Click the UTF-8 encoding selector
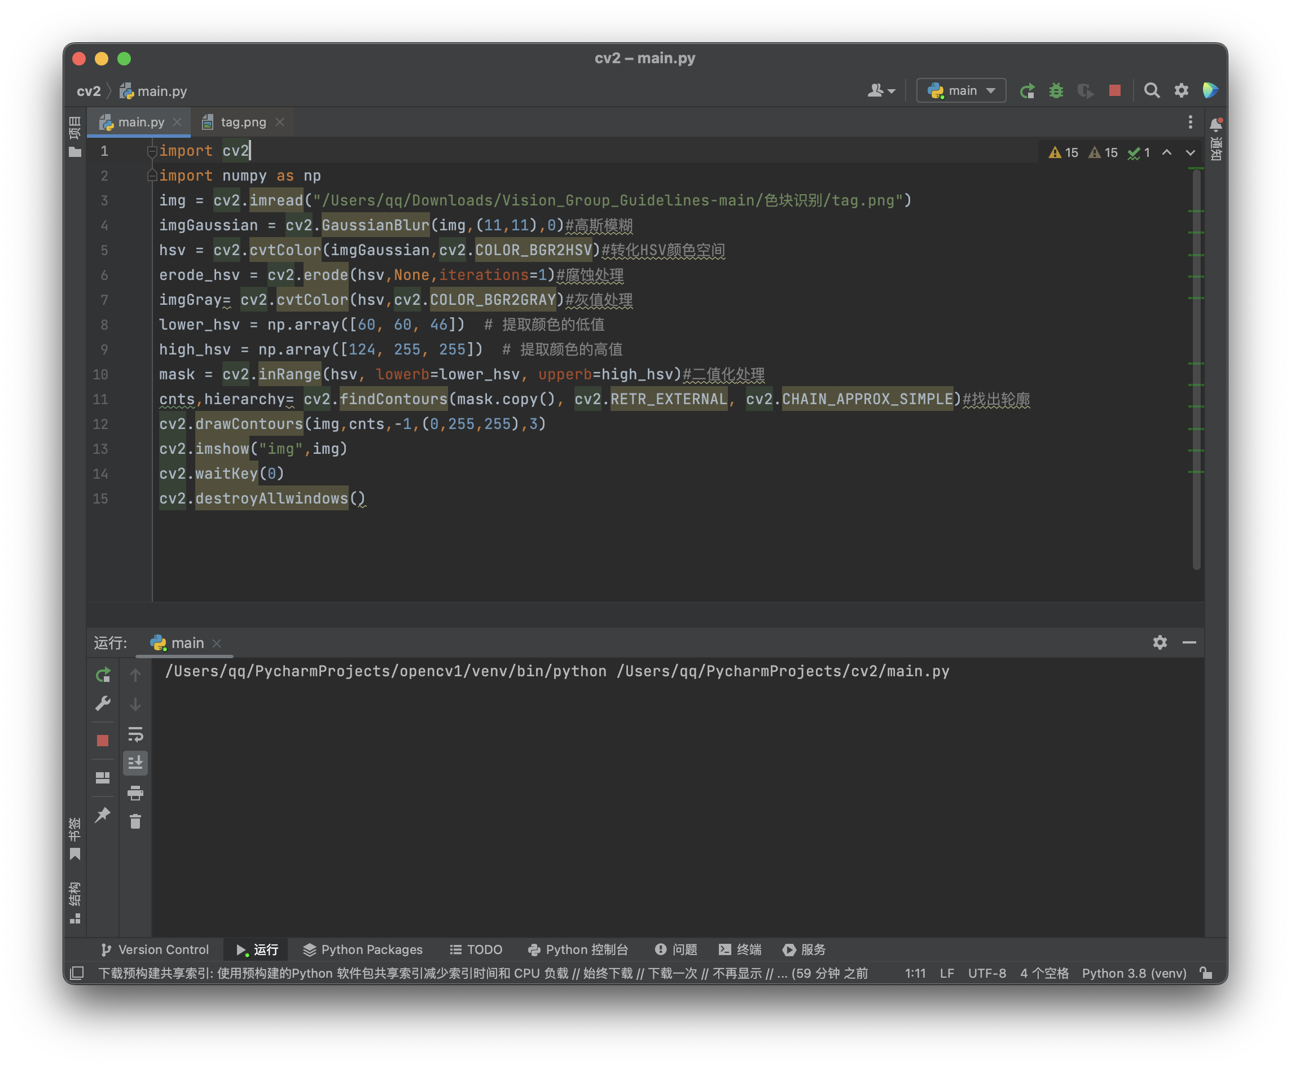The image size is (1291, 1068). click(x=987, y=973)
